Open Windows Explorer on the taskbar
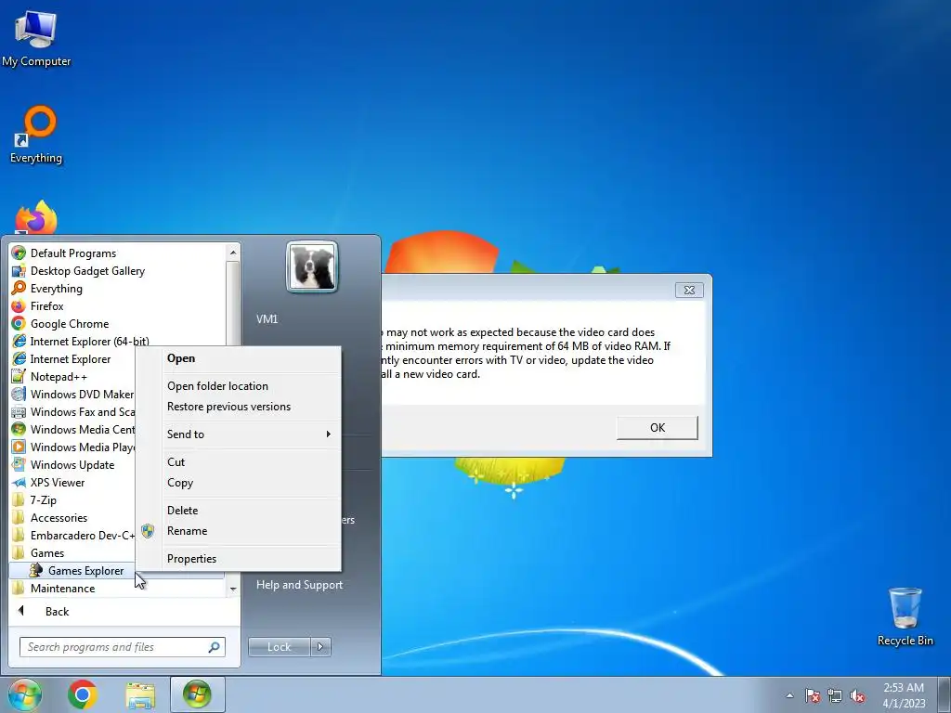Image resolution: width=951 pixels, height=713 pixels. (140, 694)
